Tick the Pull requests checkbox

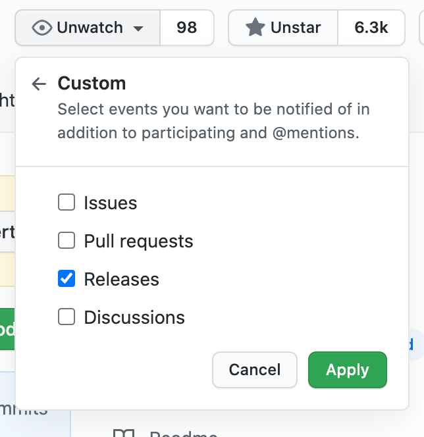(66, 240)
